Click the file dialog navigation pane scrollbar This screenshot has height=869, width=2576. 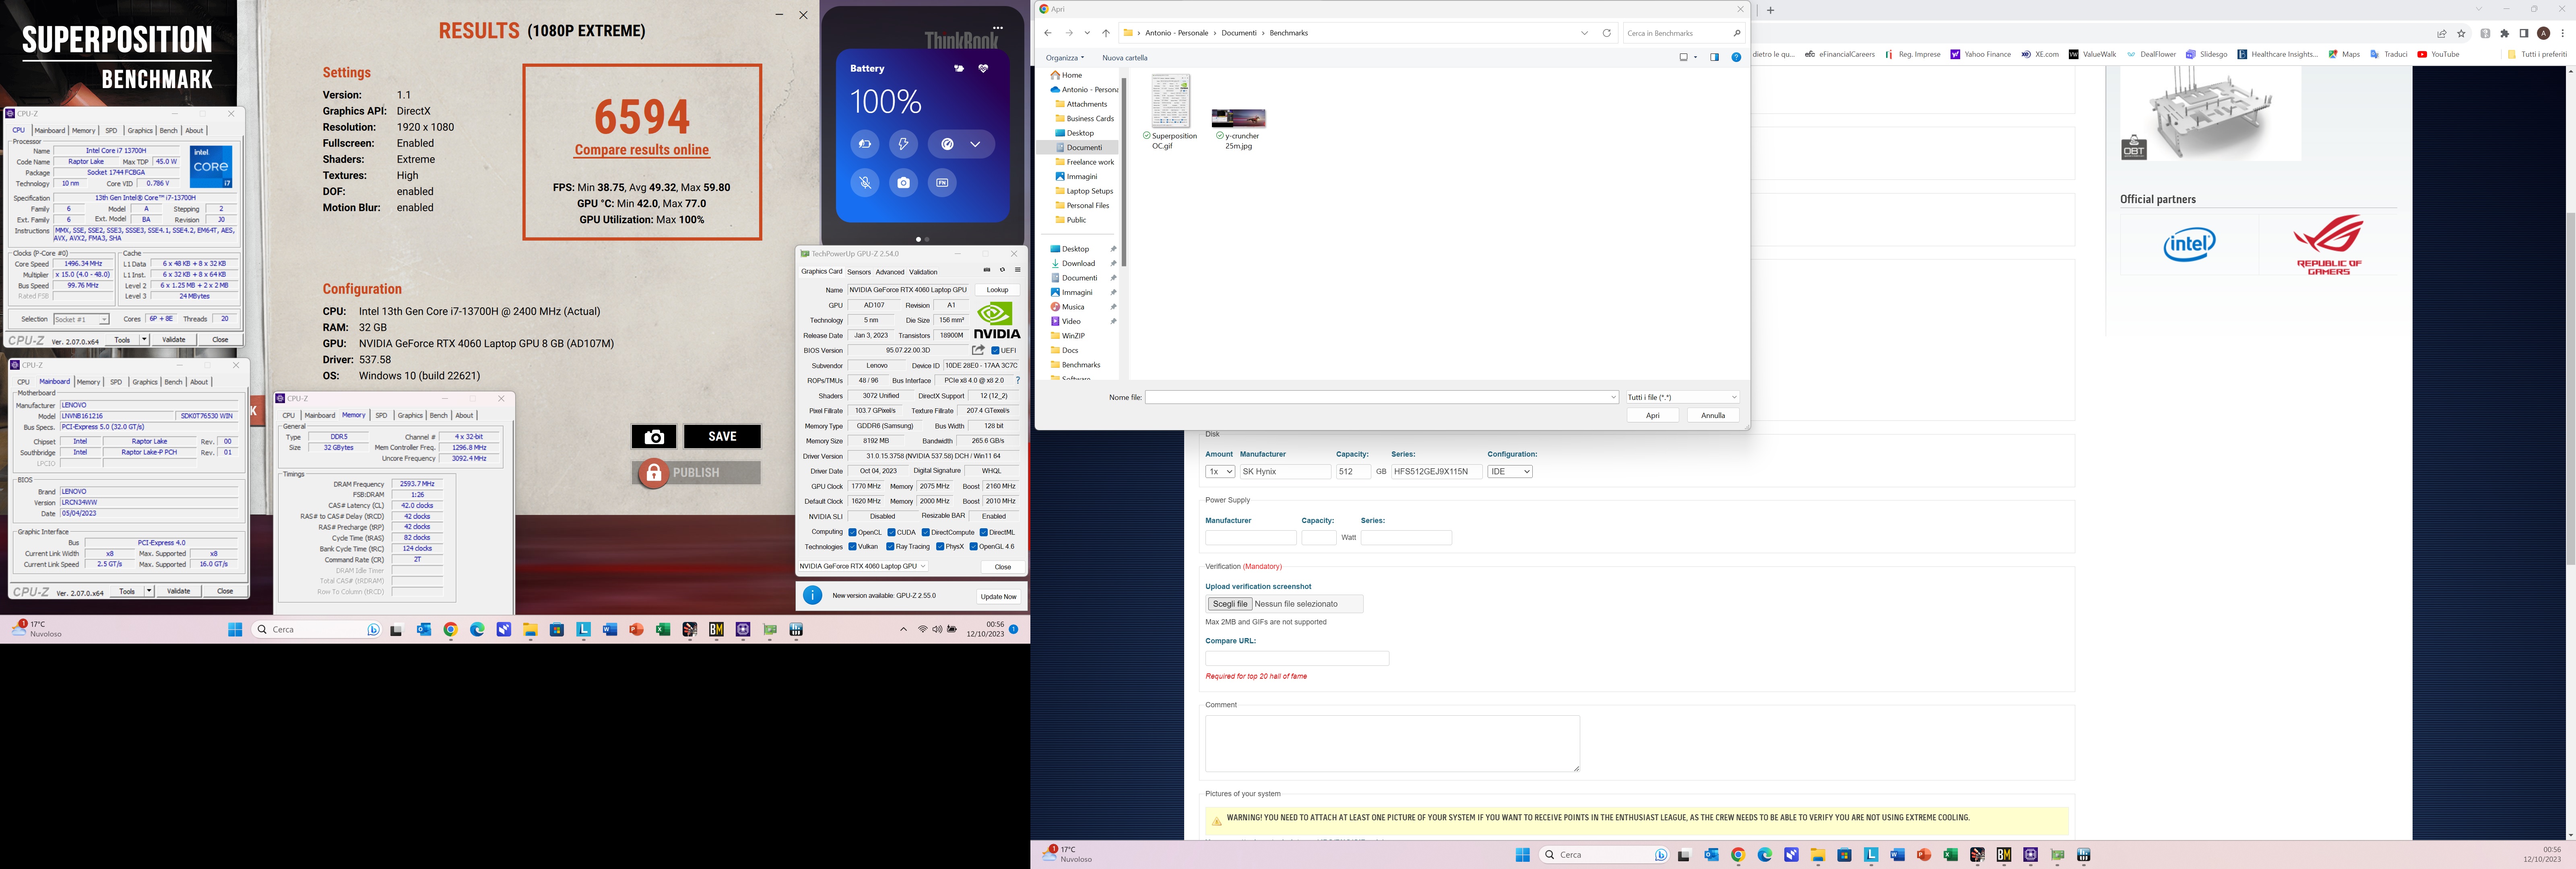coord(1124,172)
